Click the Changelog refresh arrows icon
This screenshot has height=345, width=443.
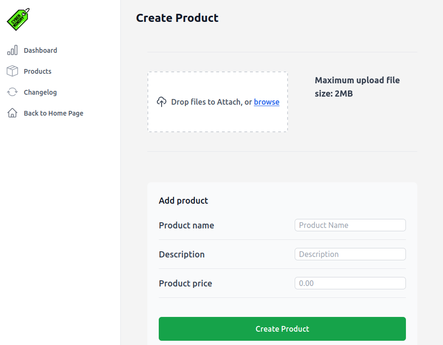[12, 92]
